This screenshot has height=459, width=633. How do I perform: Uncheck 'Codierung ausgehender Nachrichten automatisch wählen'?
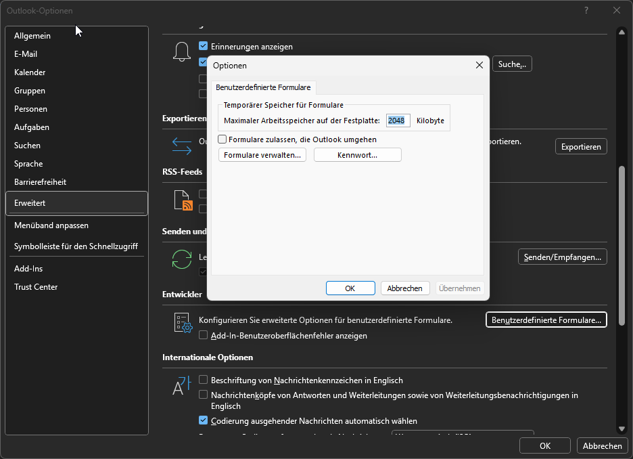pyautogui.click(x=203, y=420)
